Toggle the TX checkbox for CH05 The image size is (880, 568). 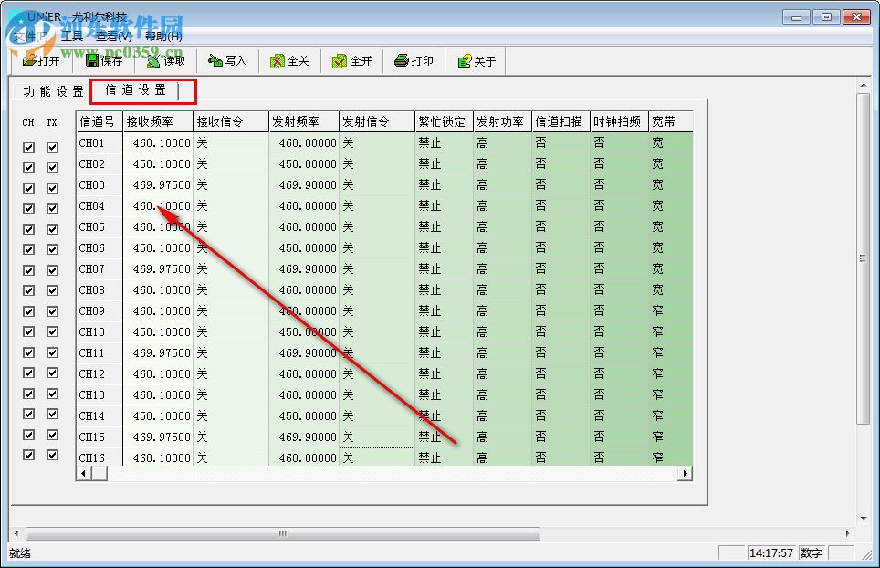click(52, 229)
